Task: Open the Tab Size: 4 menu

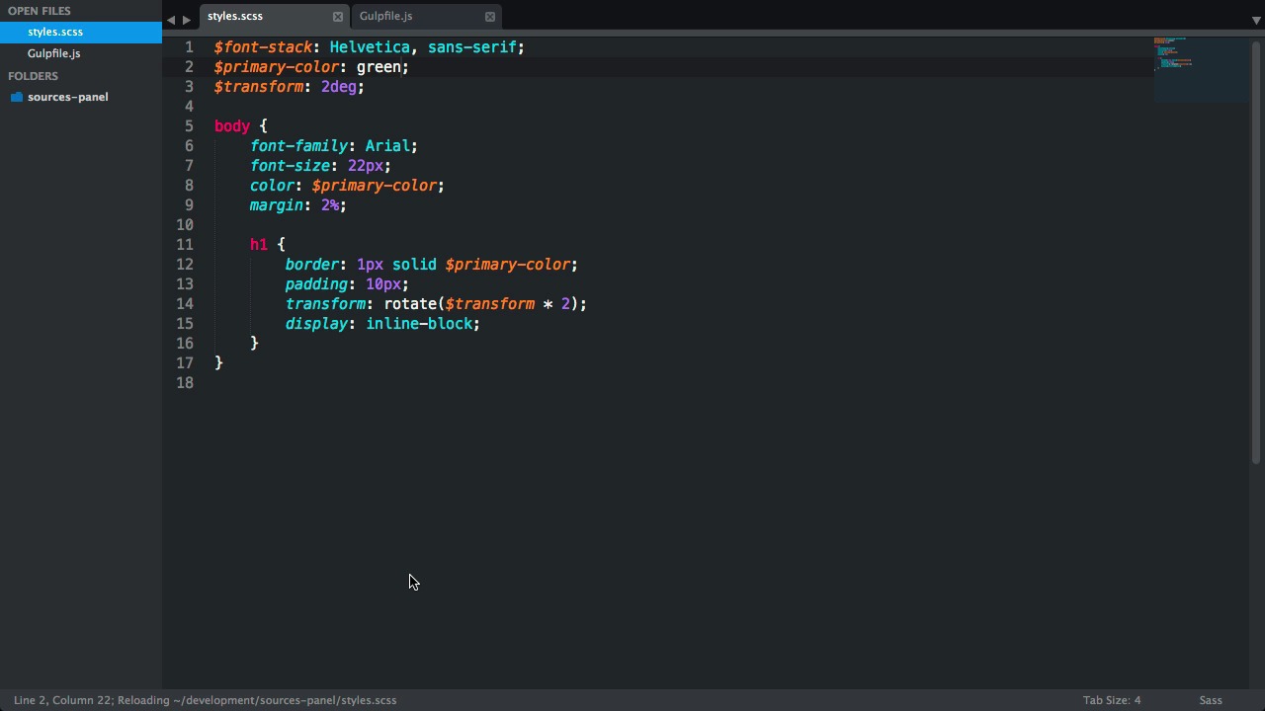Action: [1112, 700]
